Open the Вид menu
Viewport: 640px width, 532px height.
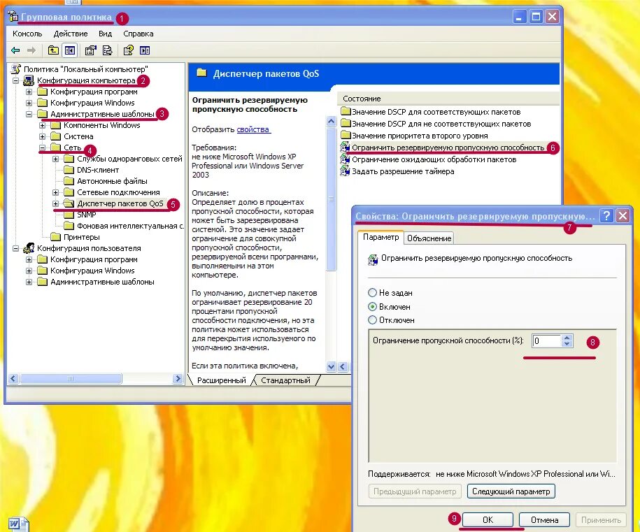(x=106, y=34)
